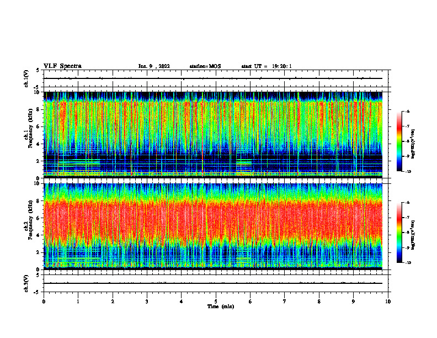This screenshot has width=437, height=338.
Task: Click the "-6" label on upper color bar
Action: coord(407,111)
